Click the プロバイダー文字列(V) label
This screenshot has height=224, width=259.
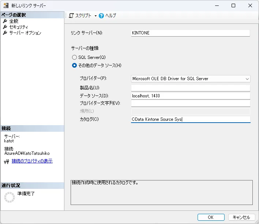[100, 103]
